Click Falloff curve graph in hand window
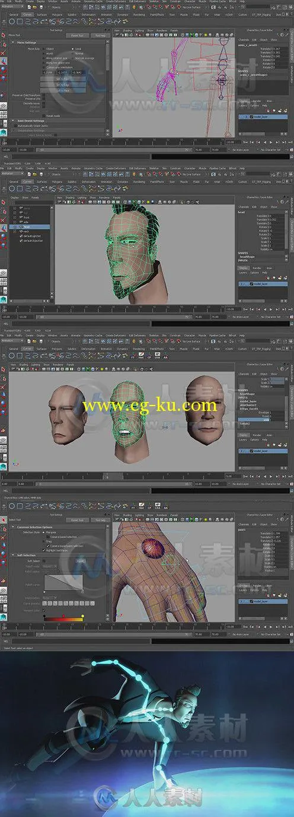Screen dimensions: 294x817 click(63, 582)
